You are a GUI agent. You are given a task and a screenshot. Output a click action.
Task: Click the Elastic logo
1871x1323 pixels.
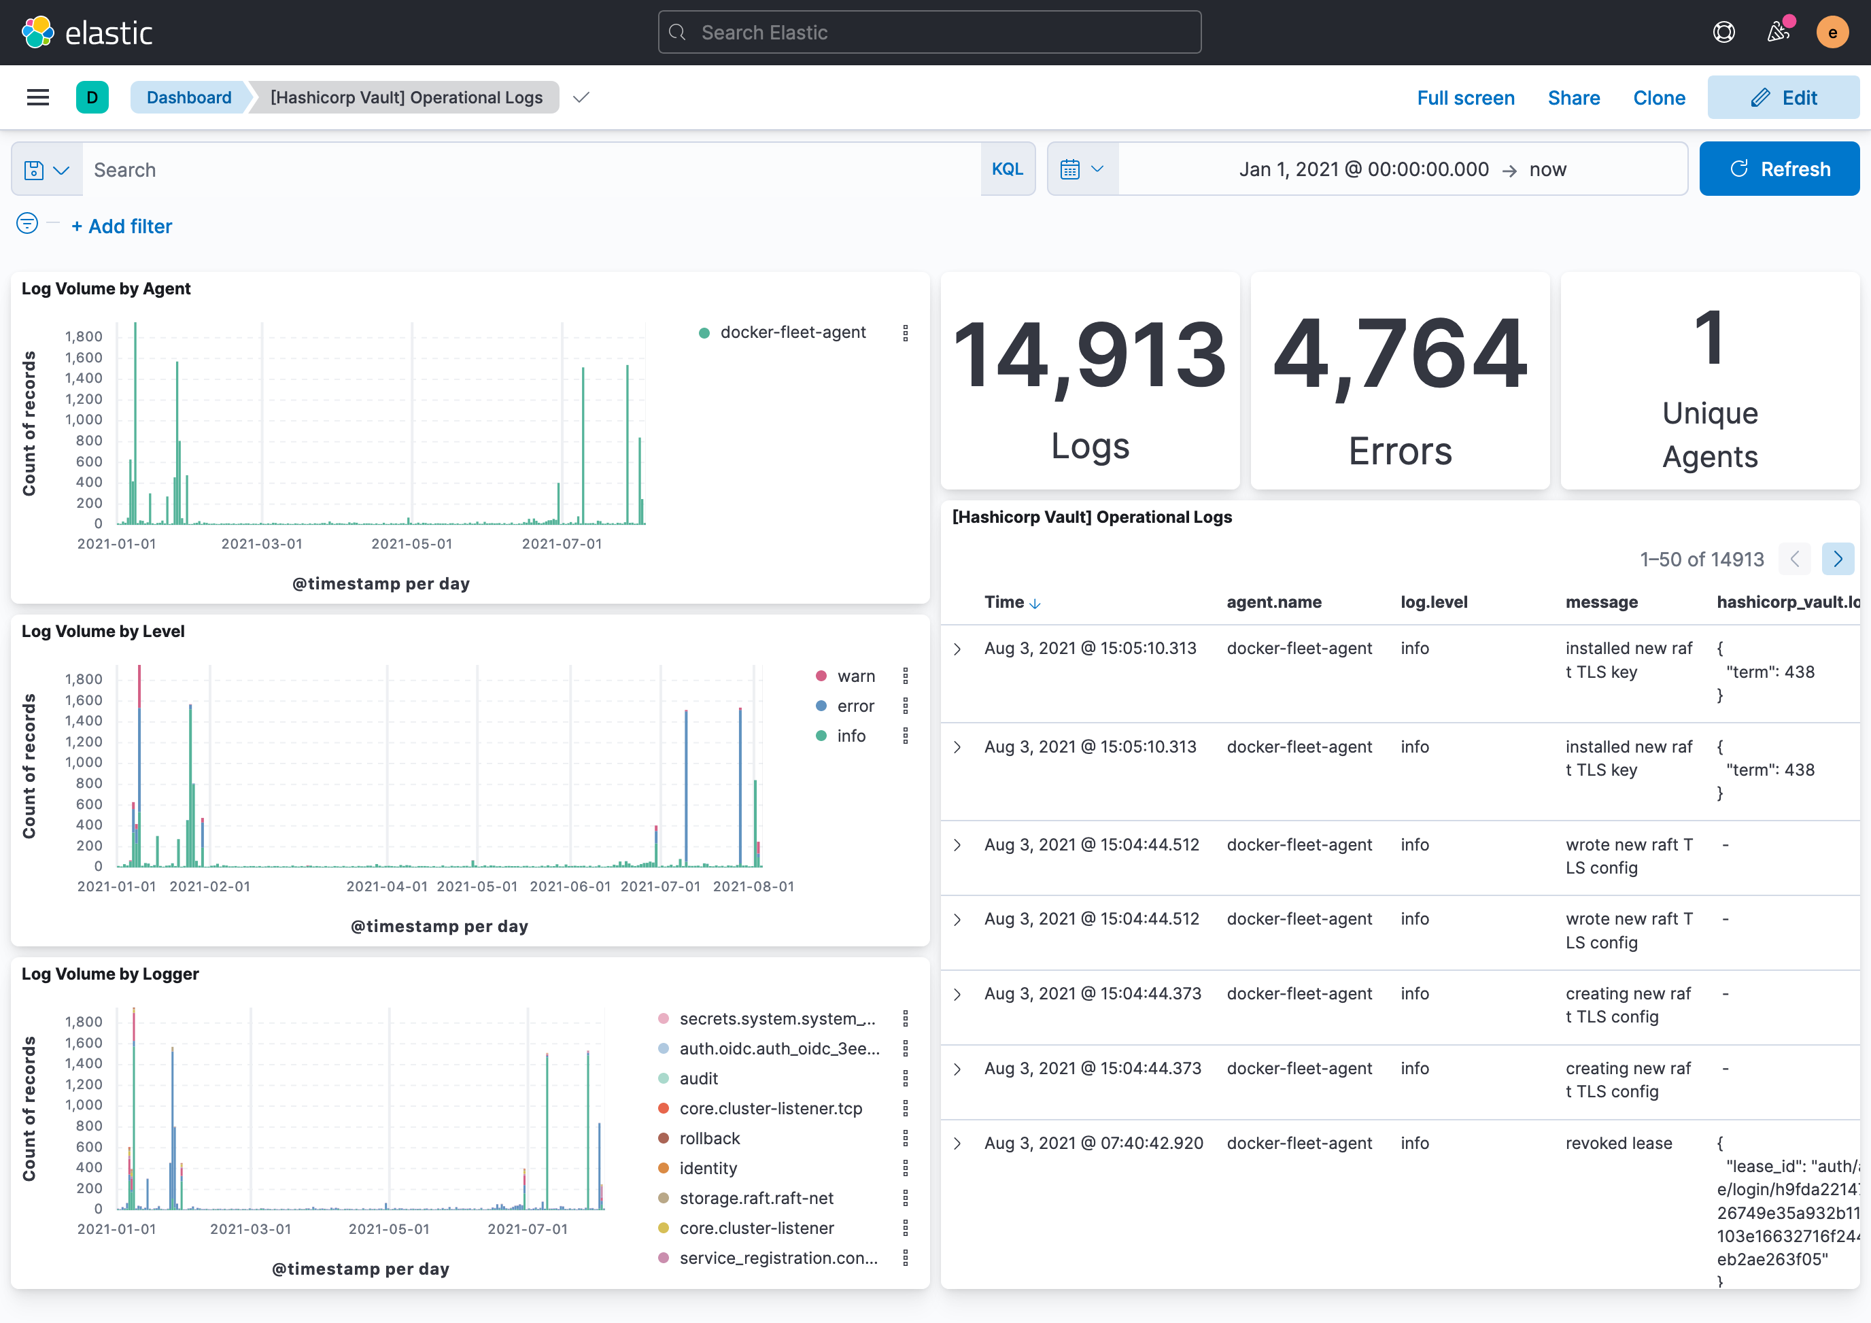(x=86, y=33)
